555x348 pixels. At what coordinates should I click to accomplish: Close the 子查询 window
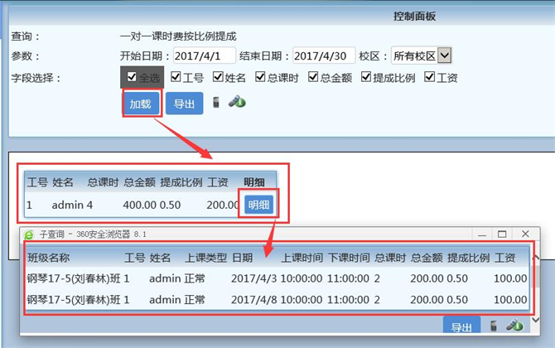click(x=525, y=234)
